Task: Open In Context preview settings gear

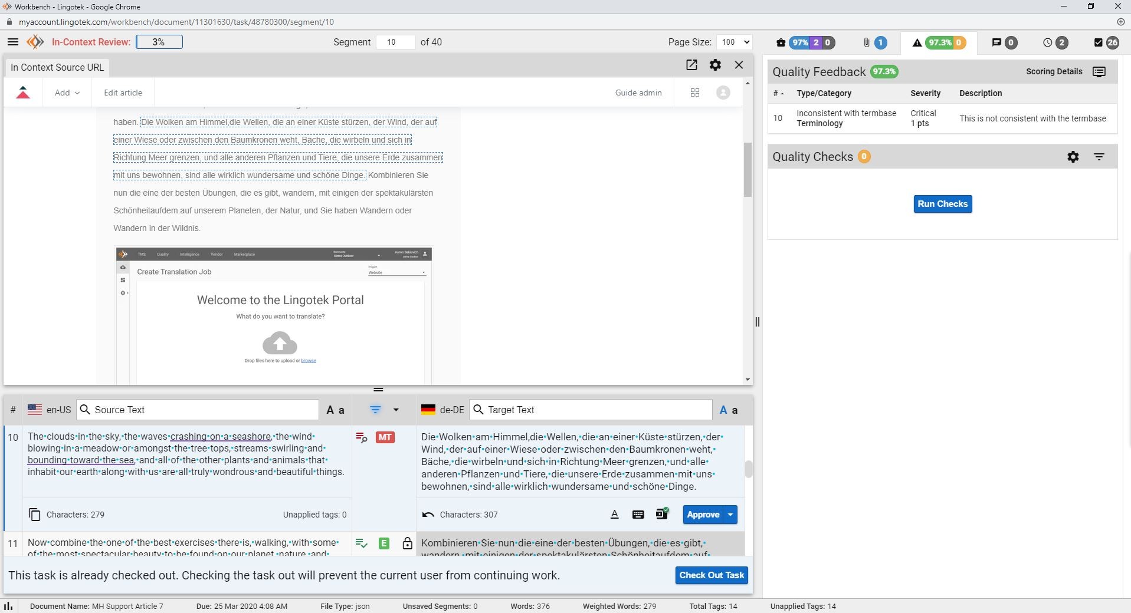Action: click(x=715, y=65)
